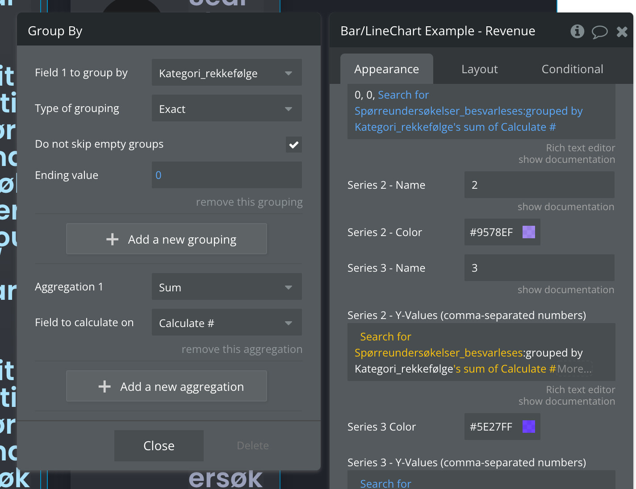
Task: Open the info icon in chart panel header
Action: 577,31
